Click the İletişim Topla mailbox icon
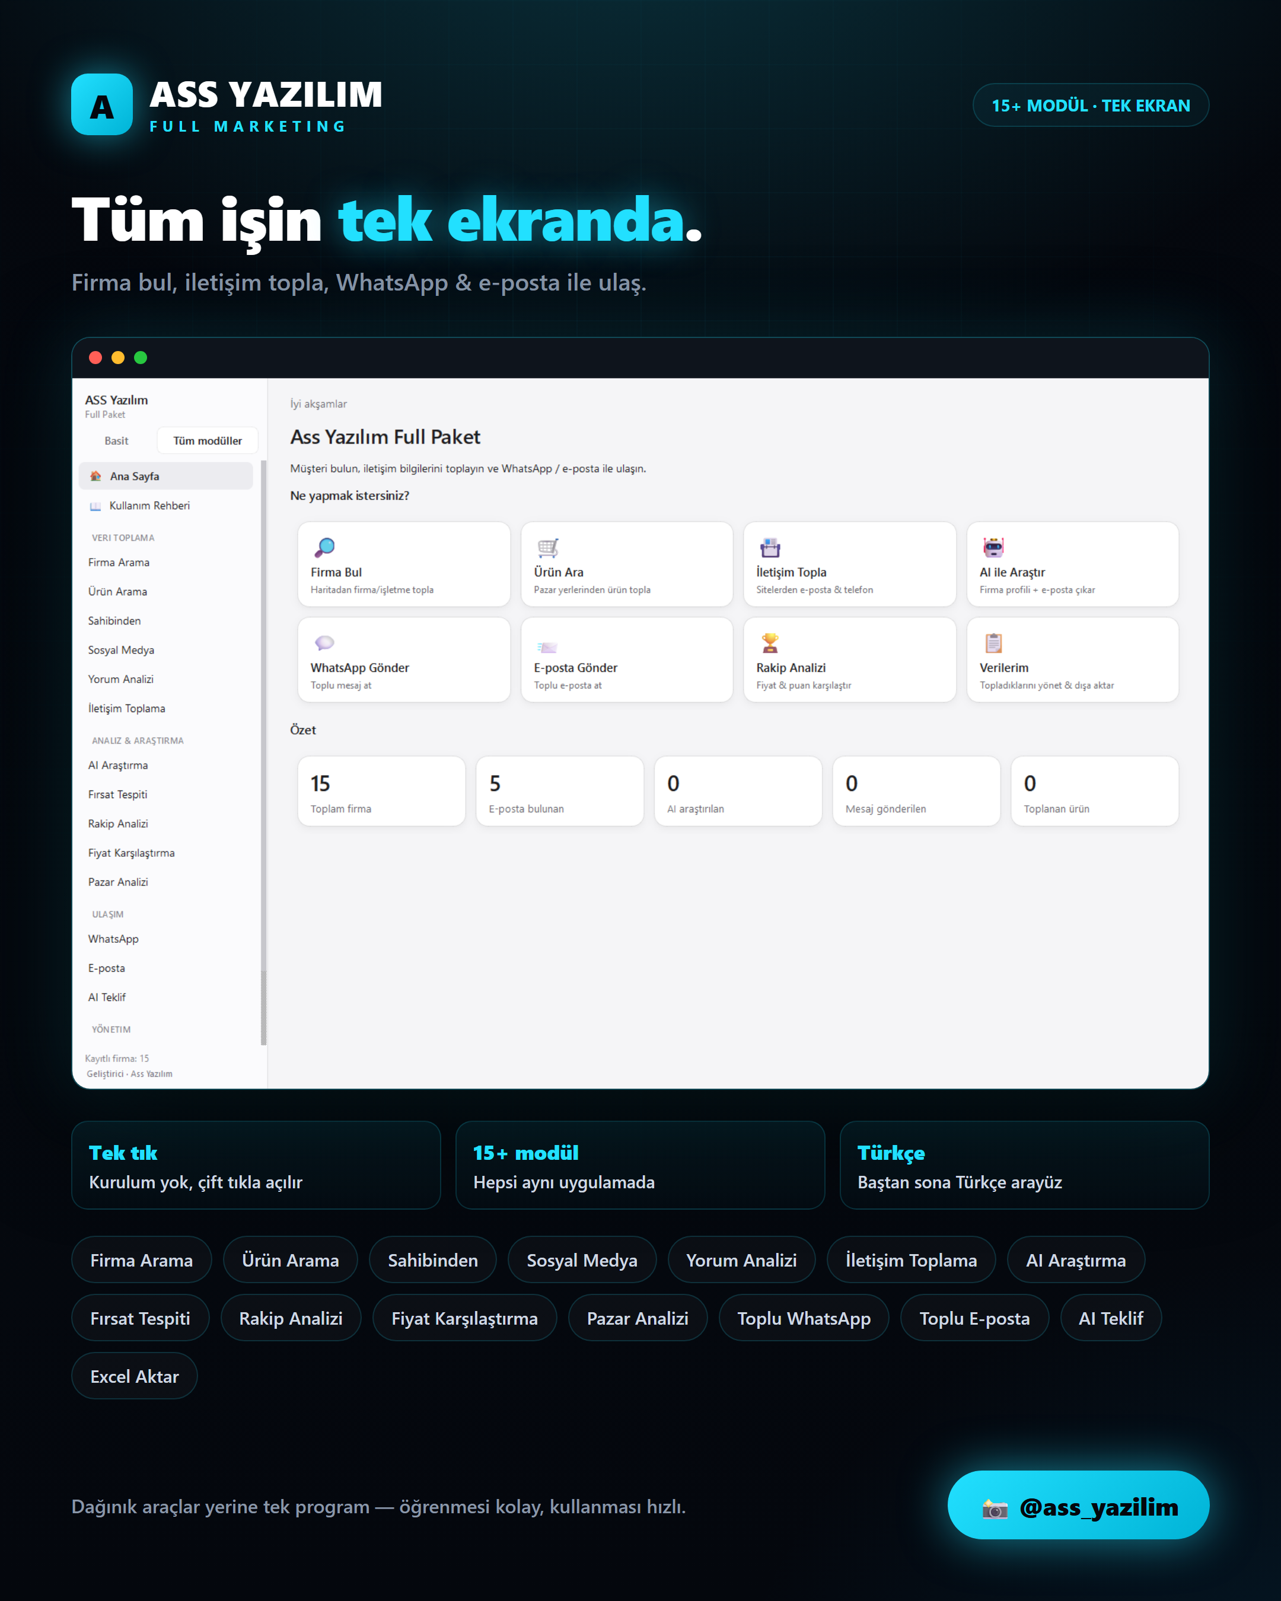This screenshot has height=1601, width=1281. pos(770,547)
